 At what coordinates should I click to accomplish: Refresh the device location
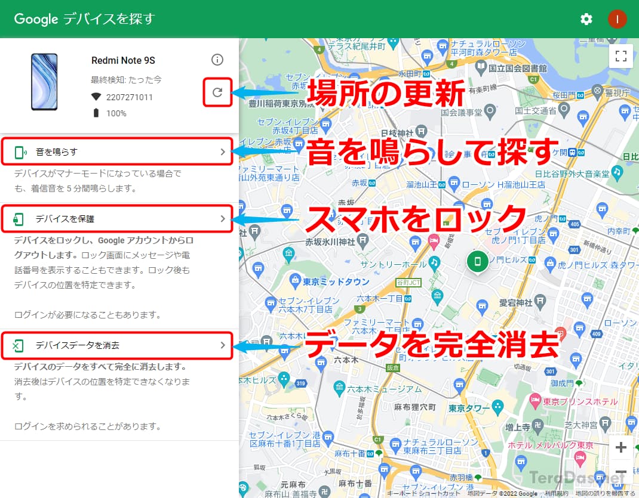[217, 92]
